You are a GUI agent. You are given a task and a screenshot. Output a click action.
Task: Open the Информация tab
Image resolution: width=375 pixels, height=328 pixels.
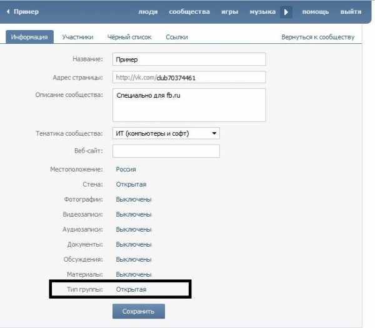[x=30, y=37]
